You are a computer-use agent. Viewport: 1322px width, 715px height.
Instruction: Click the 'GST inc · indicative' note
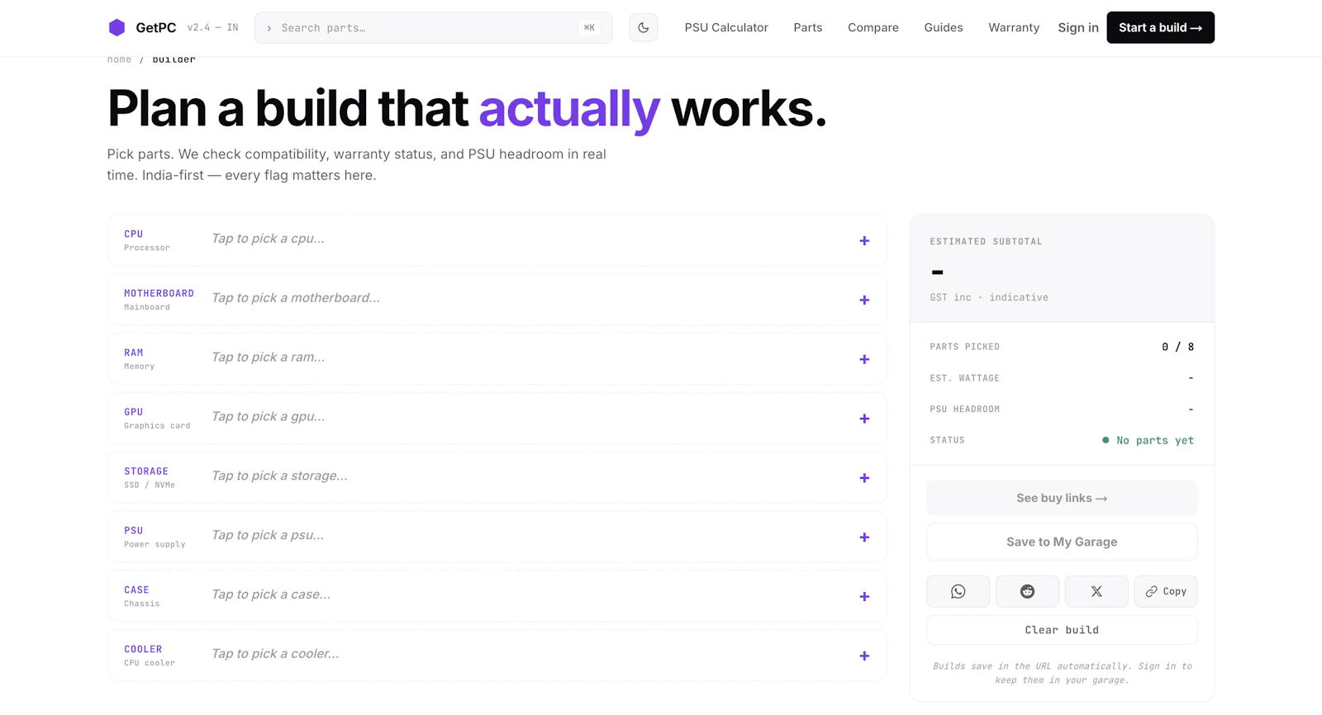click(x=989, y=297)
